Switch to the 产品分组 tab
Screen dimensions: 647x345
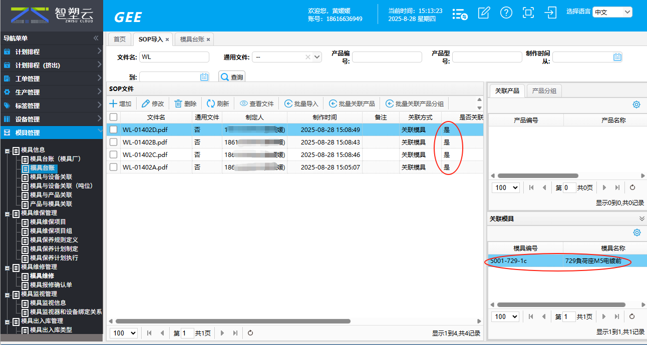tap(545, 90)
